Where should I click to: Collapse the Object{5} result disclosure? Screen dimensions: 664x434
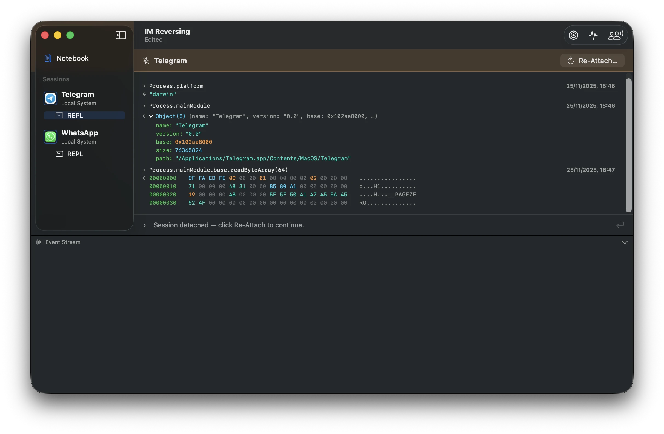tap(151, 116)
